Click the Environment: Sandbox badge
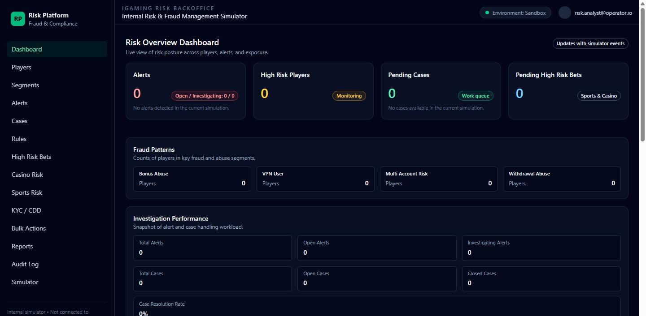Screen dimensions: 646x316 [x=515, y=13]
